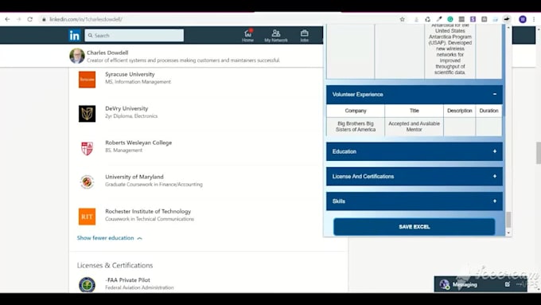
Task: Select the Accepted and Available Mentor cell
Action: coord(414,127)
